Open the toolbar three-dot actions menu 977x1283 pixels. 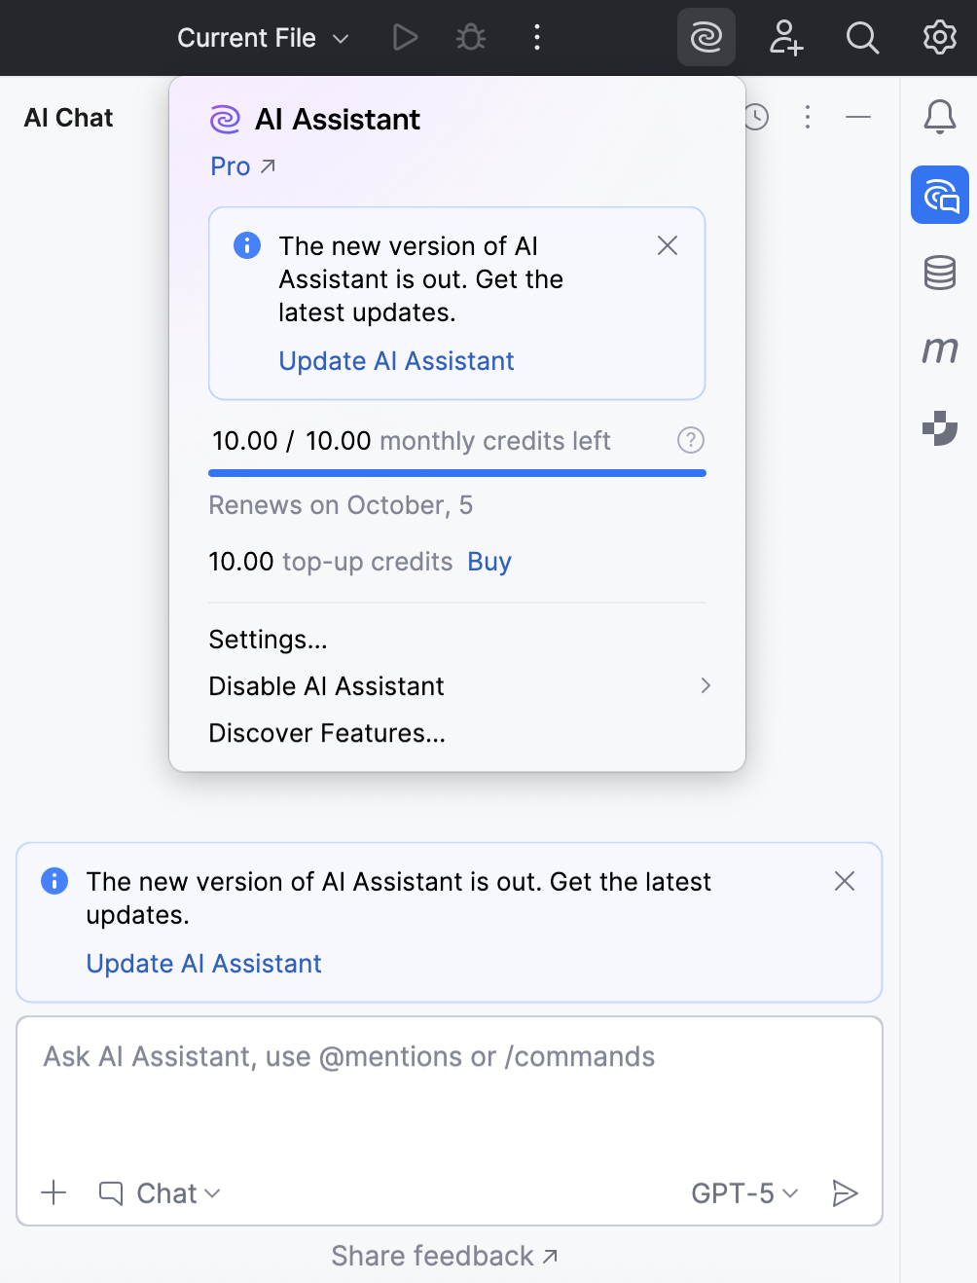(x=536, y=38)
